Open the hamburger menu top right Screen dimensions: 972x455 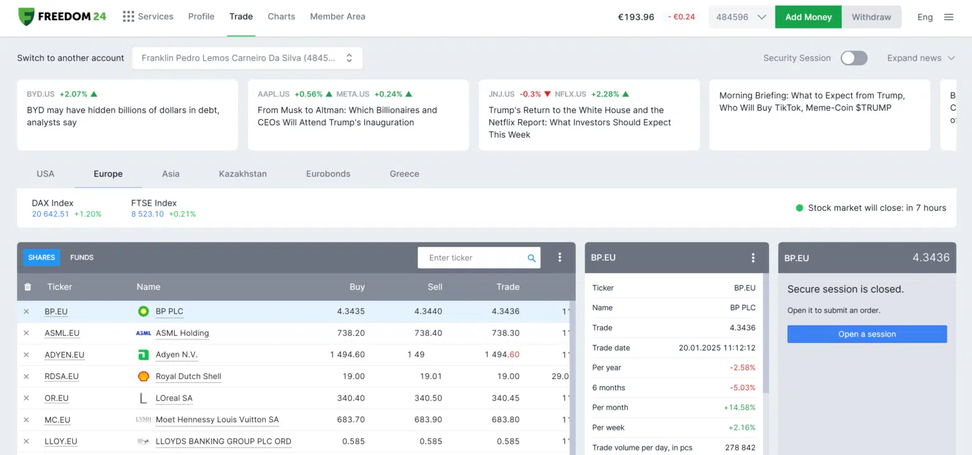[949, 17]
